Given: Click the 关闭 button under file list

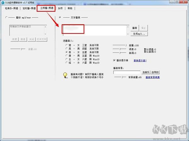Looking at the screenshot, I should [31, 39].
